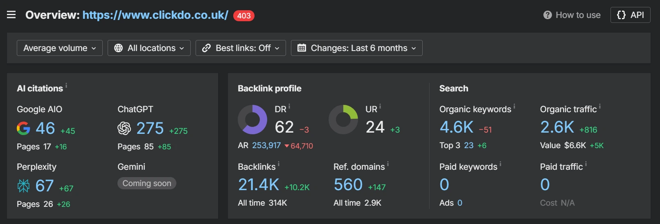Click the Organic traffic info icon

click(600, 106)
